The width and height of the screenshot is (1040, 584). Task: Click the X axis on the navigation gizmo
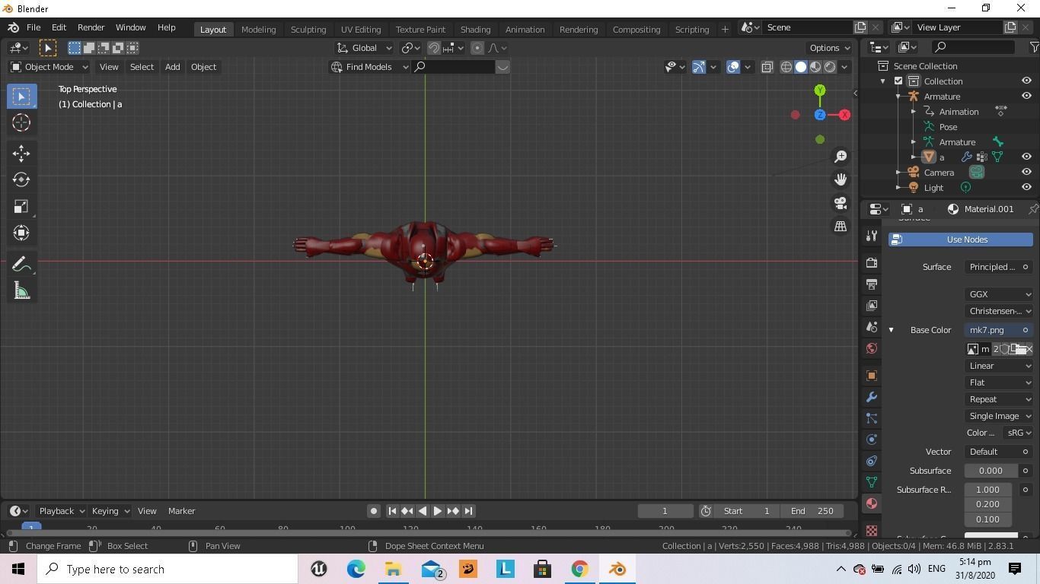point(844,115)
